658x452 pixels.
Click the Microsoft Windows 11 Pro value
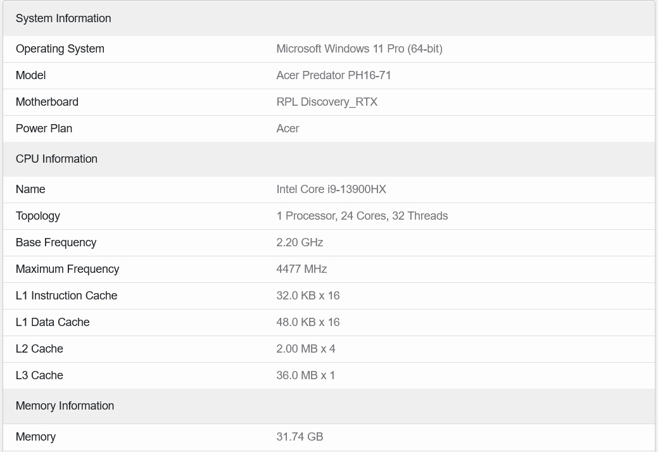click(359, 49)
